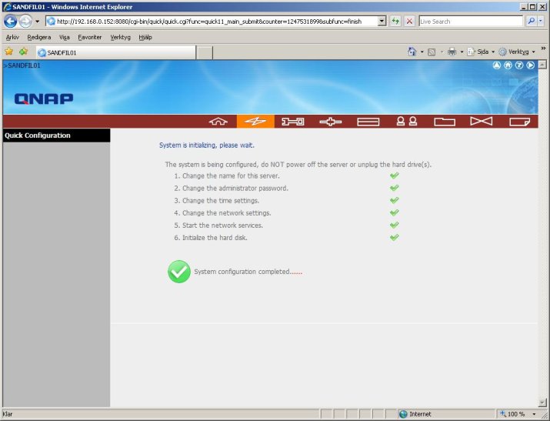The image size is (550, 421).
Task: Expand the address bar URL dropdown
Action: click(382, 21)
